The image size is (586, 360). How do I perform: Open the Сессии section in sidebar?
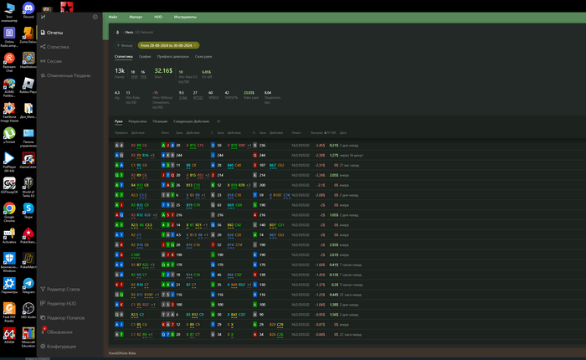51,61
